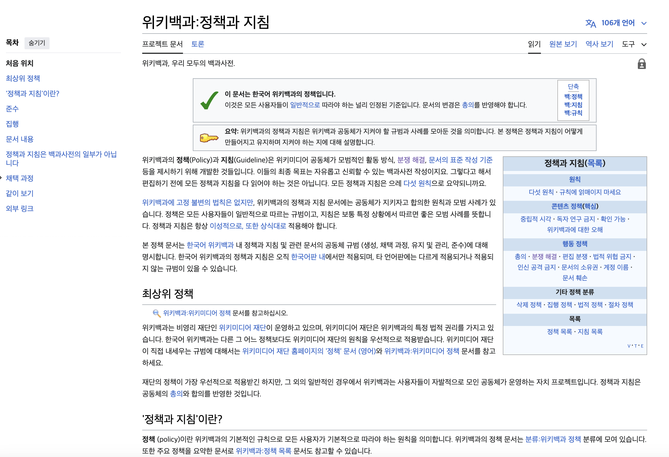The width and height of the screenshot is (669, 457).
Task: Expand the 도구 tools menu
Action: coord(634,44)
